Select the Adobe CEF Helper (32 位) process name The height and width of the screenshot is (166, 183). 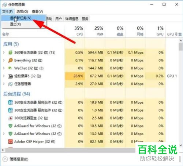click(x=35, y=142)
